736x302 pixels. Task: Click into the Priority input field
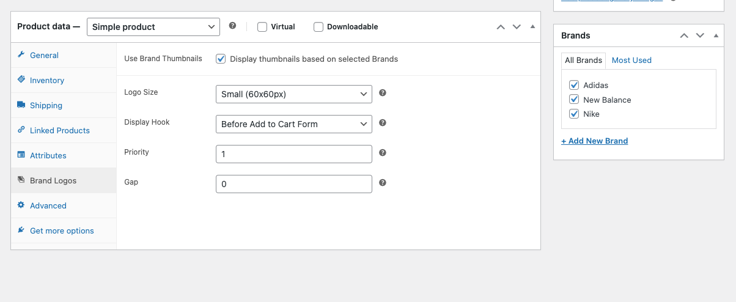[293, 154]
